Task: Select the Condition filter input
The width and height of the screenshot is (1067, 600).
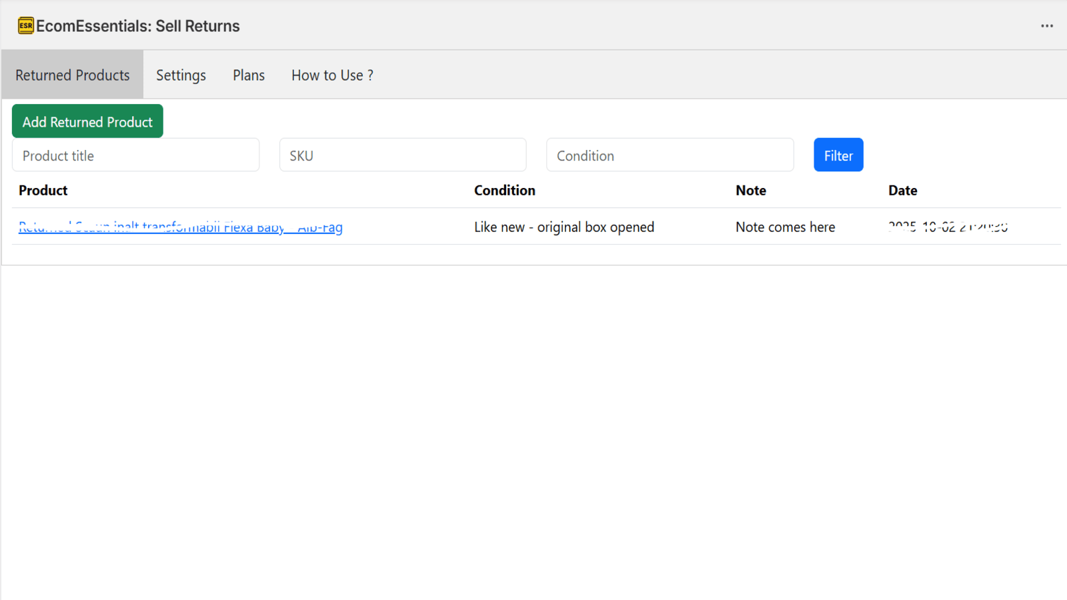Action: [670, 155]
